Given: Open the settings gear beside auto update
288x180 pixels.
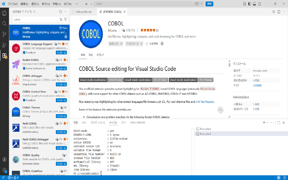Looking at the screenshot, I should coord(162,44).
